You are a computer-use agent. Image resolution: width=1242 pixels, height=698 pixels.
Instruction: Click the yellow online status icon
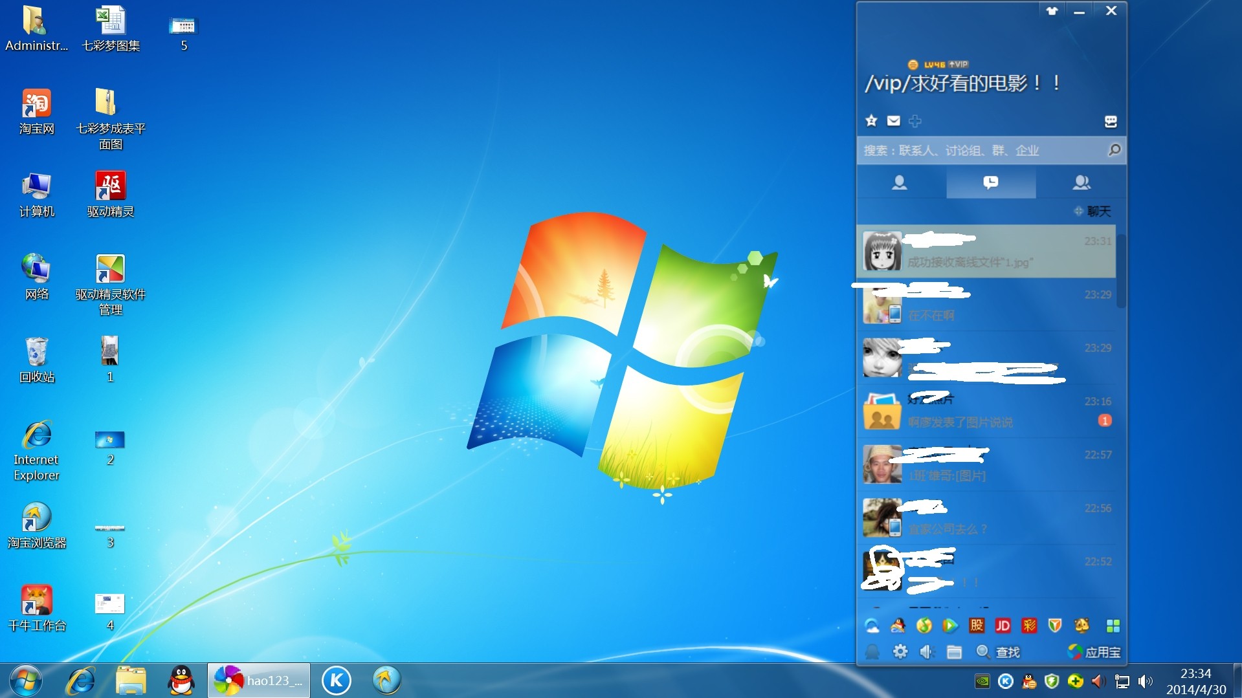(x=913, y=65)
